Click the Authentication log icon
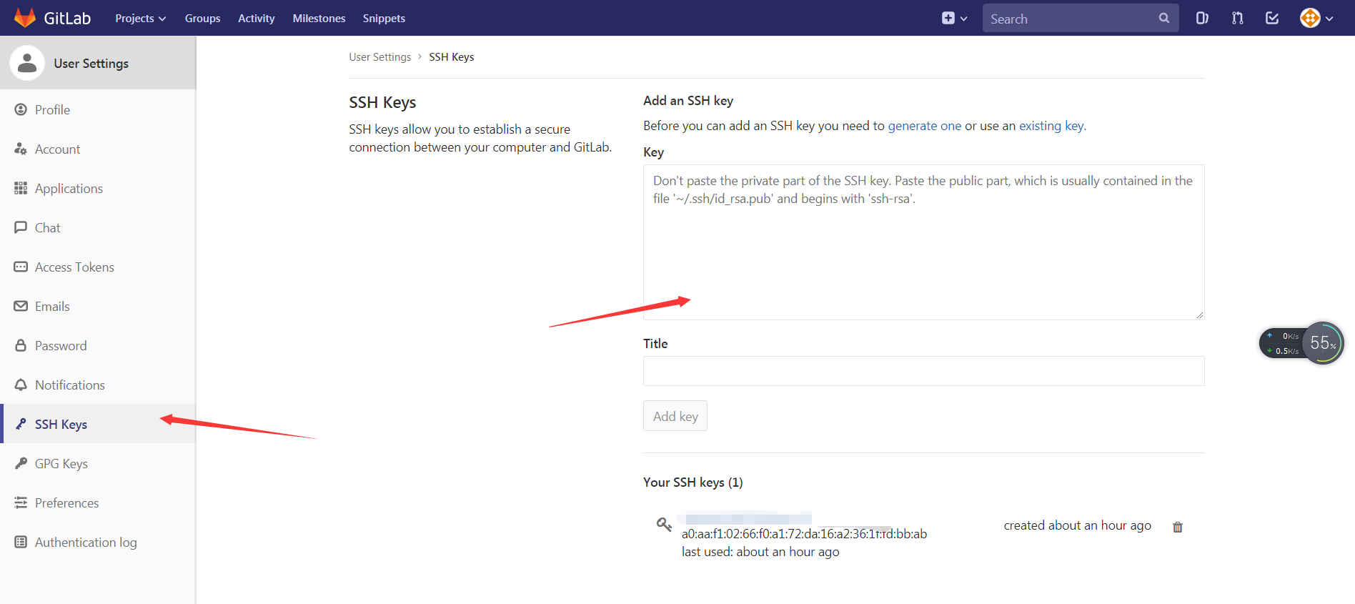1355x604 pixels. (21, 542)
